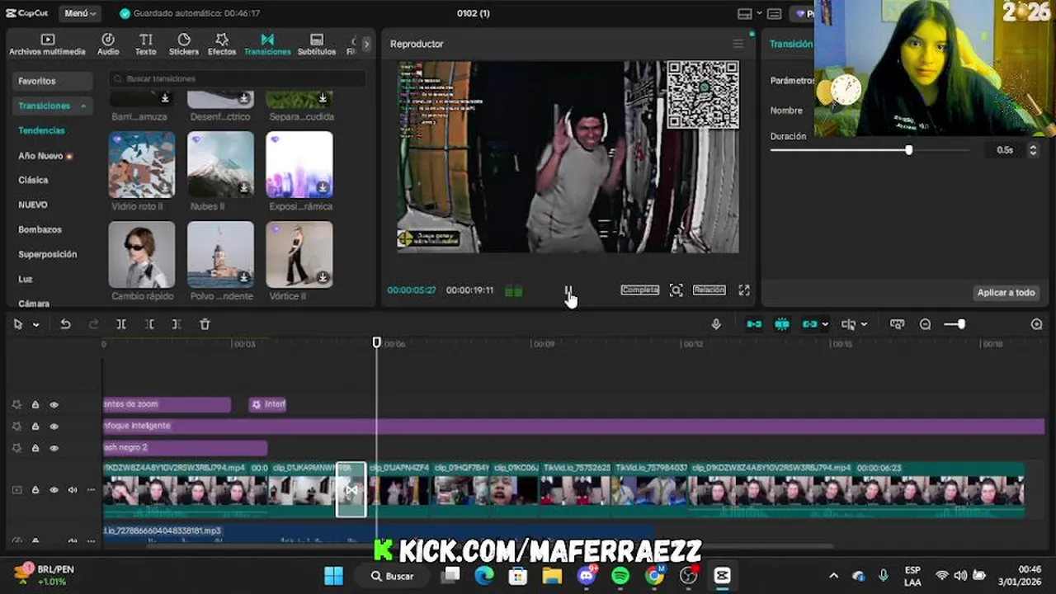Open the Windows Start menu
Image resolution: width=1056 pixels, height=594 pixels.
[x=333, y=576]
